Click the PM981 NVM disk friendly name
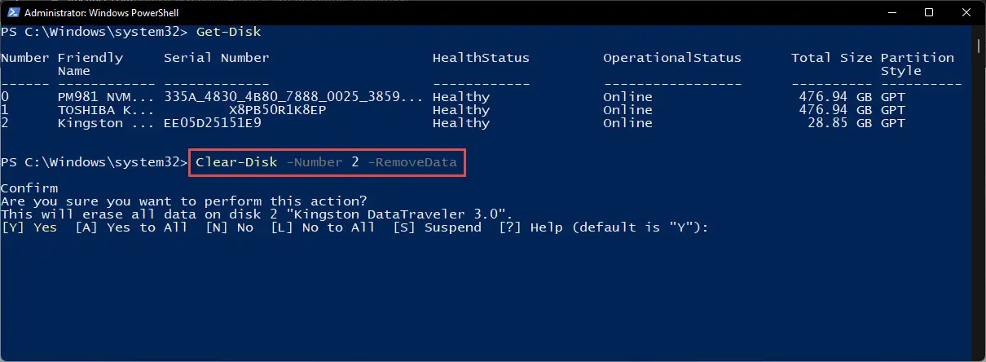The image size is (986, 362). click(103, 97)
